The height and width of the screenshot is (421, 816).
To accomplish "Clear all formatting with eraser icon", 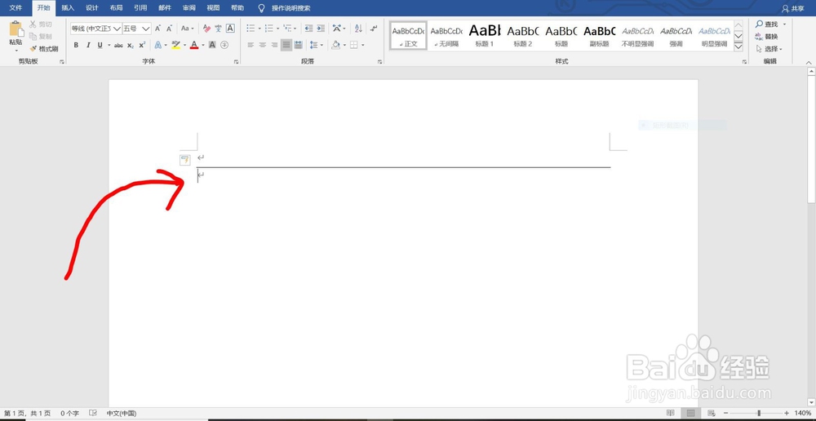I will coord(206,28).
